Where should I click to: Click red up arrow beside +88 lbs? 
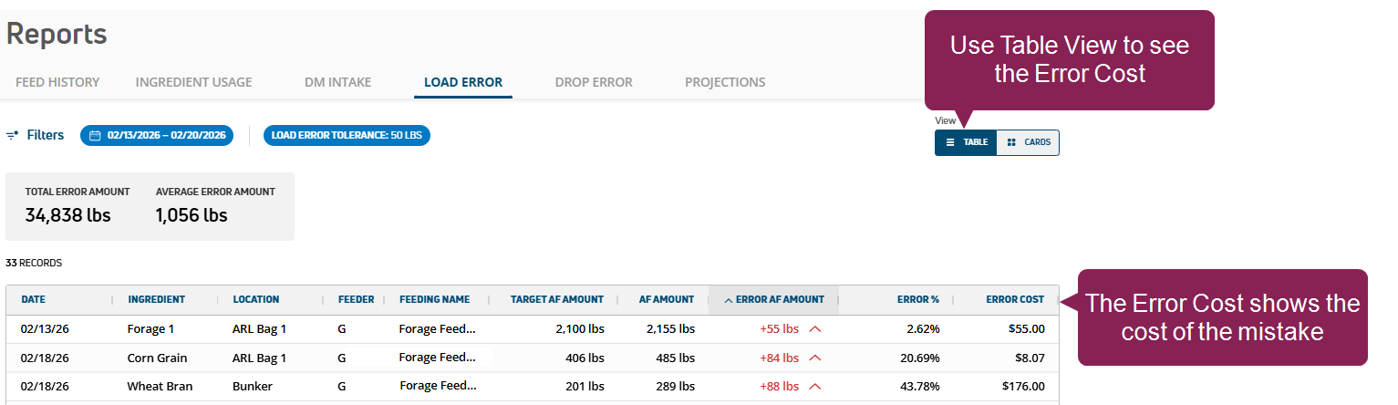click(x=814, y=387)
